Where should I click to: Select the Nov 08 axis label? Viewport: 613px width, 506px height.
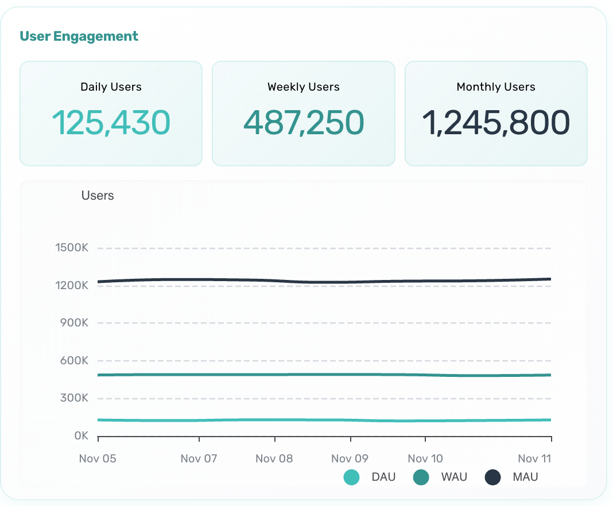(274, 458)
